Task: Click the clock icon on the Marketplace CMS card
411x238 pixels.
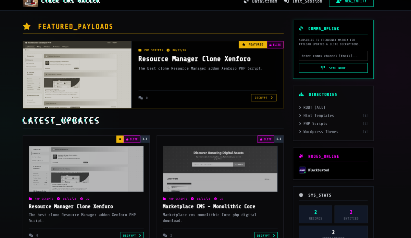Action: tap(192, 199)
